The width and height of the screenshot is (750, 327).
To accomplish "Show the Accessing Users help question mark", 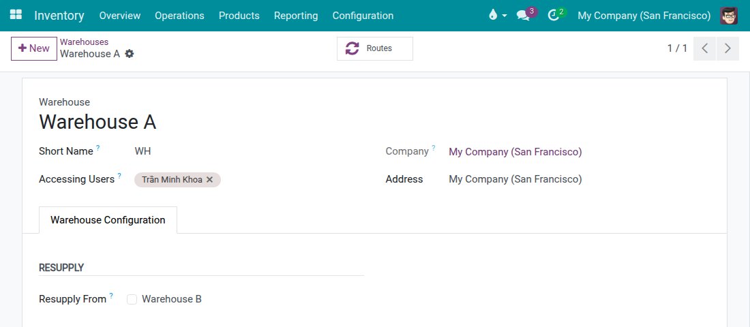I will tap(119, 176).
